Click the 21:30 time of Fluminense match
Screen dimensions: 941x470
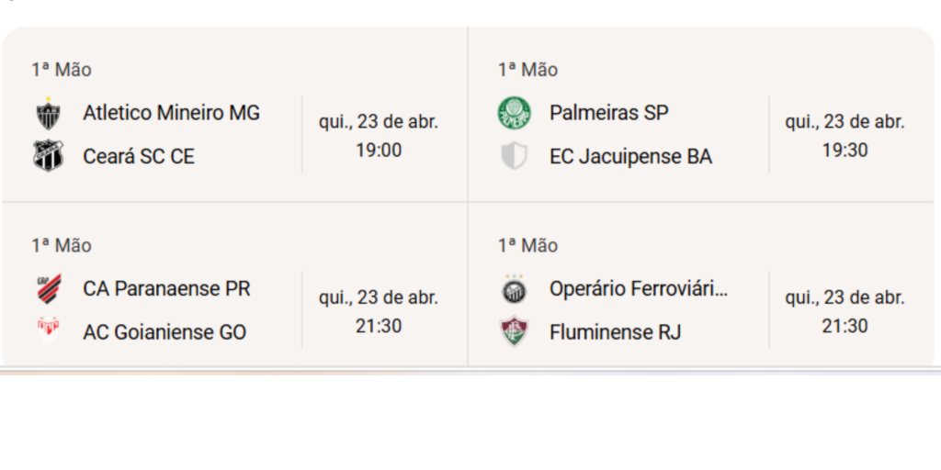pyautogui.click(x=845, y=326)
